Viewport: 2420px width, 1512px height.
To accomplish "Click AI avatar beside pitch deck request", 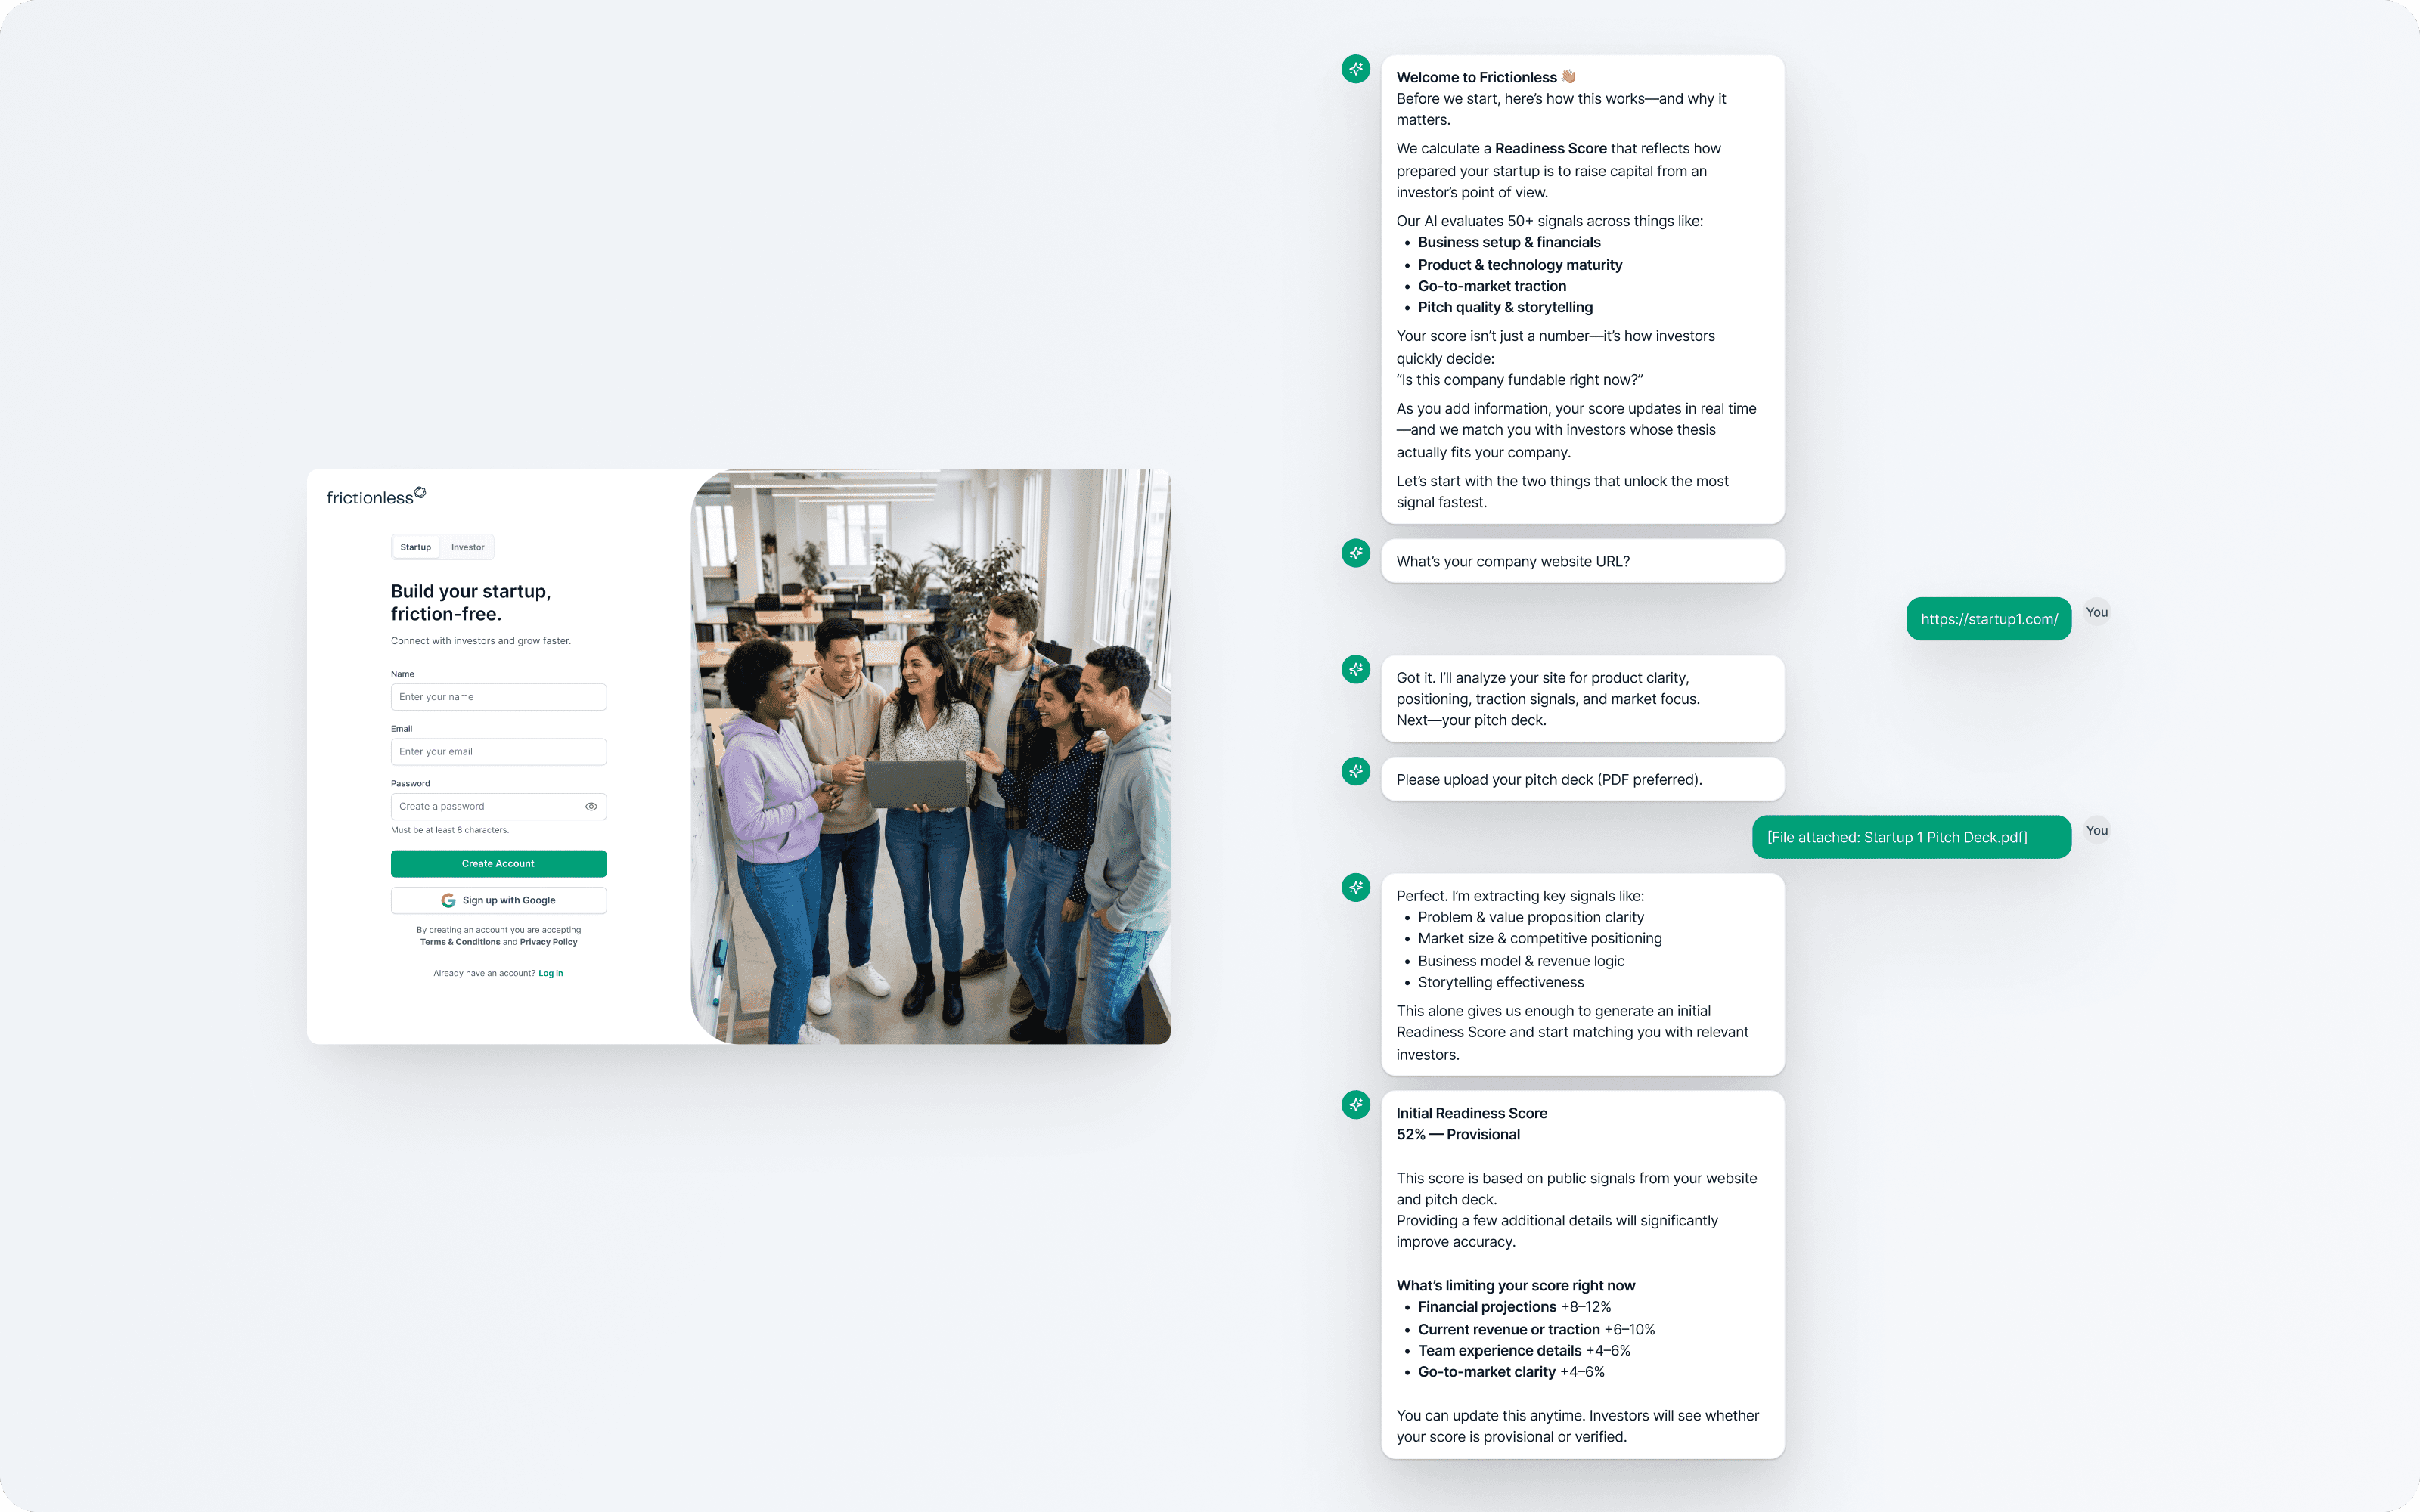I will (x=1355, y=771).
